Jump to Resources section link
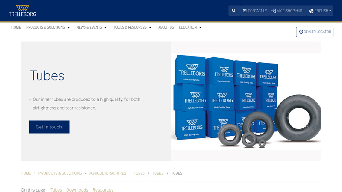342x192 pixels. pos(103,189)
